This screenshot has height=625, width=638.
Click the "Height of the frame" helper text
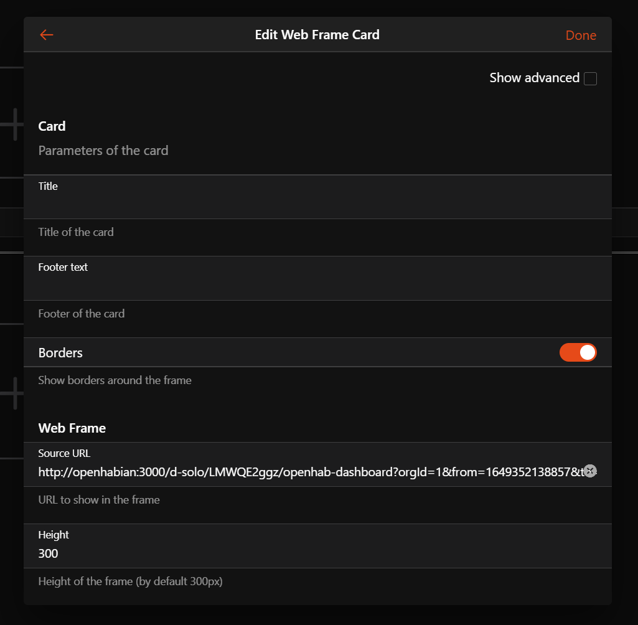[130, 581]
